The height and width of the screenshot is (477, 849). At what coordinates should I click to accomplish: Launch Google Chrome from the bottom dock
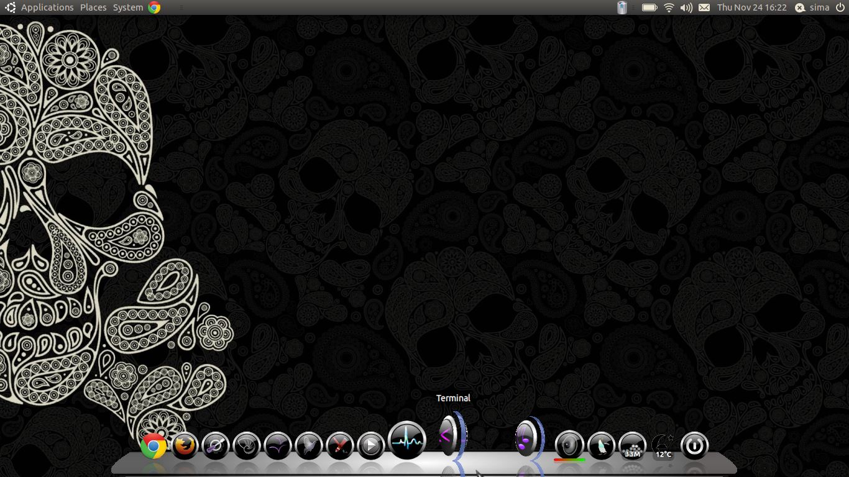pos(154,446)
